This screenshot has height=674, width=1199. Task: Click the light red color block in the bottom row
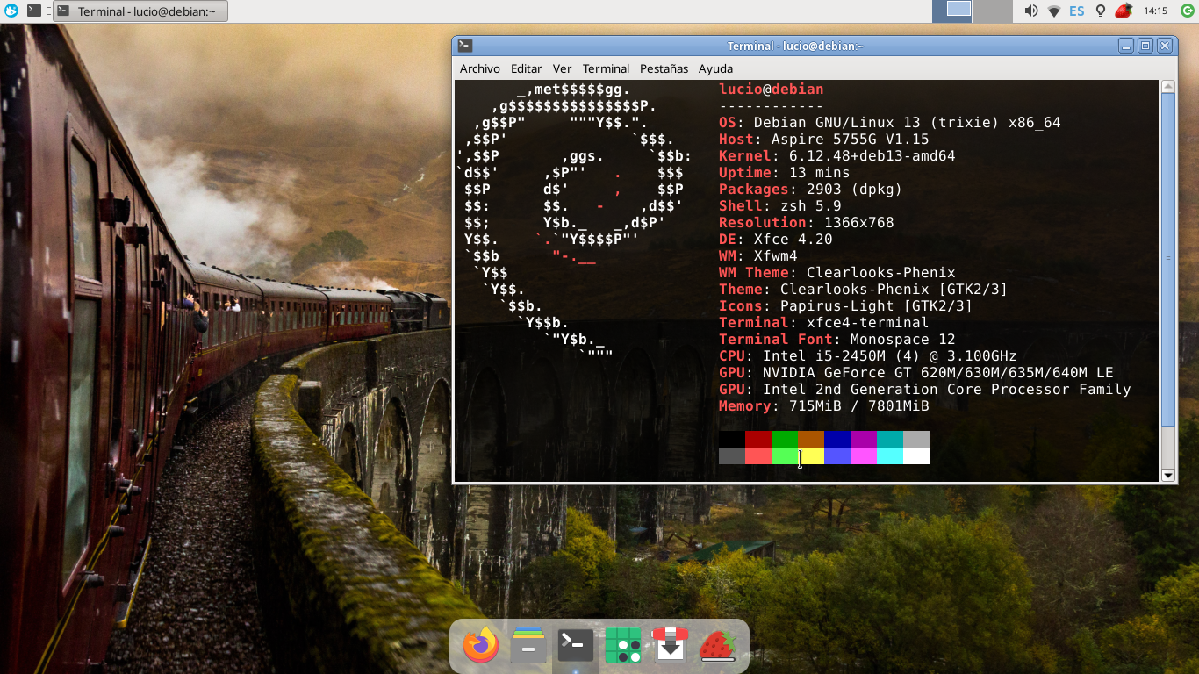tap(758, 455)
